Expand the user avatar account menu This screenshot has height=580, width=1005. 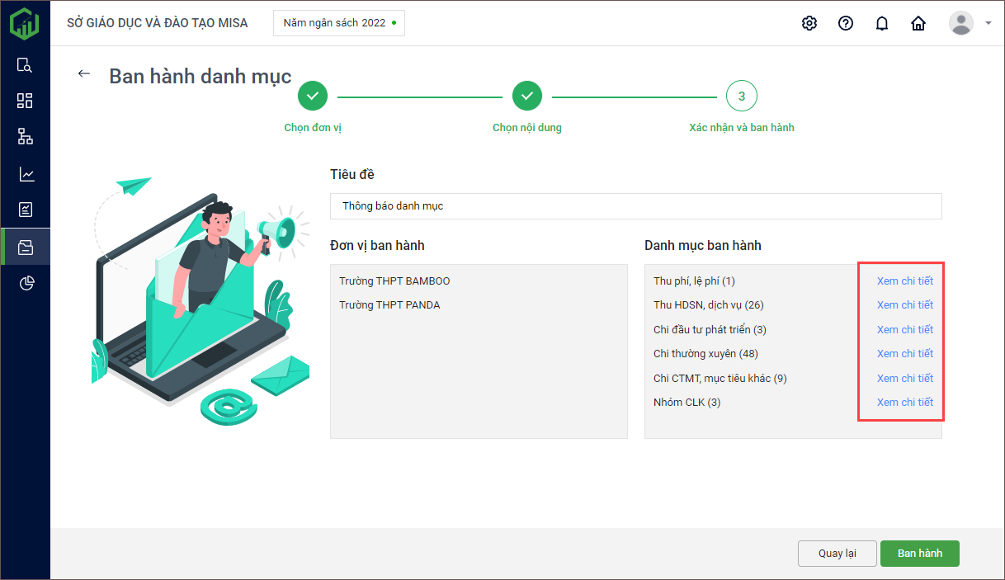(x=969, y=23)
